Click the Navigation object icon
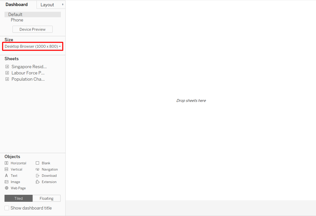Viewport: 316px width, 216px height. (x=38, y=169)
